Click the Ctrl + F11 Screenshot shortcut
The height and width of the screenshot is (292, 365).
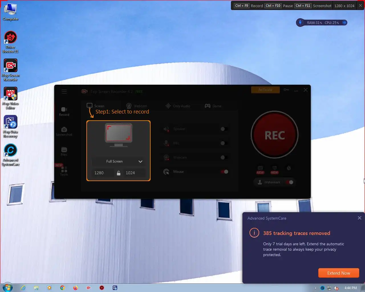pos(313,6)
